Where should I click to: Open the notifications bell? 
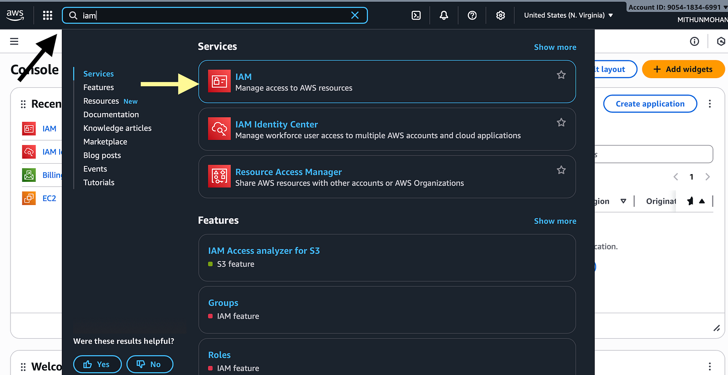click(x=444, y=15)
